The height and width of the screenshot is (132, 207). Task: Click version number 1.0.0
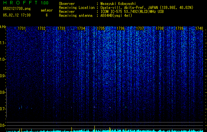44,3
